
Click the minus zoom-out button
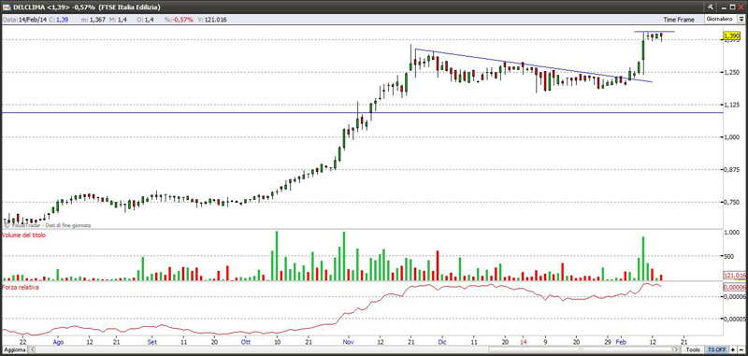[741, 349]
